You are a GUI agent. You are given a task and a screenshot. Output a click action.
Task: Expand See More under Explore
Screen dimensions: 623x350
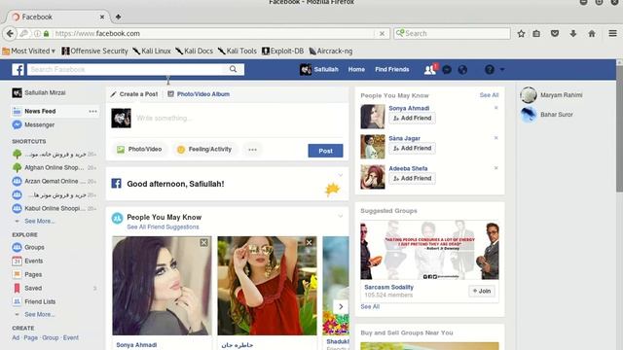click(x=39, y=314)
